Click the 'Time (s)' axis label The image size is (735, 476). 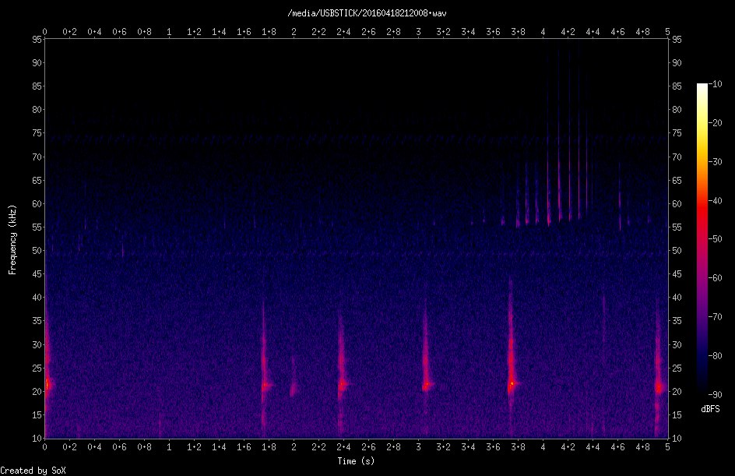(x=356, y=461)
